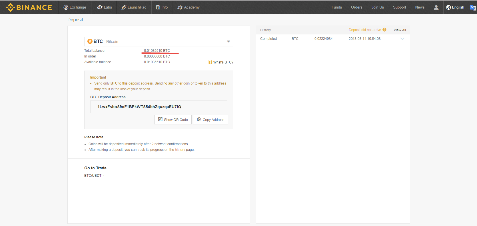Screen dimensions: 477x226
Task: Click the BTC coin label in history row
Action: [295, 39]
